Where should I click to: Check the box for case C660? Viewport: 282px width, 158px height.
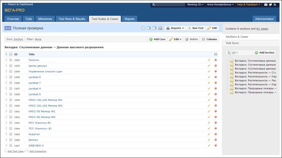click(x=11, y=106)
